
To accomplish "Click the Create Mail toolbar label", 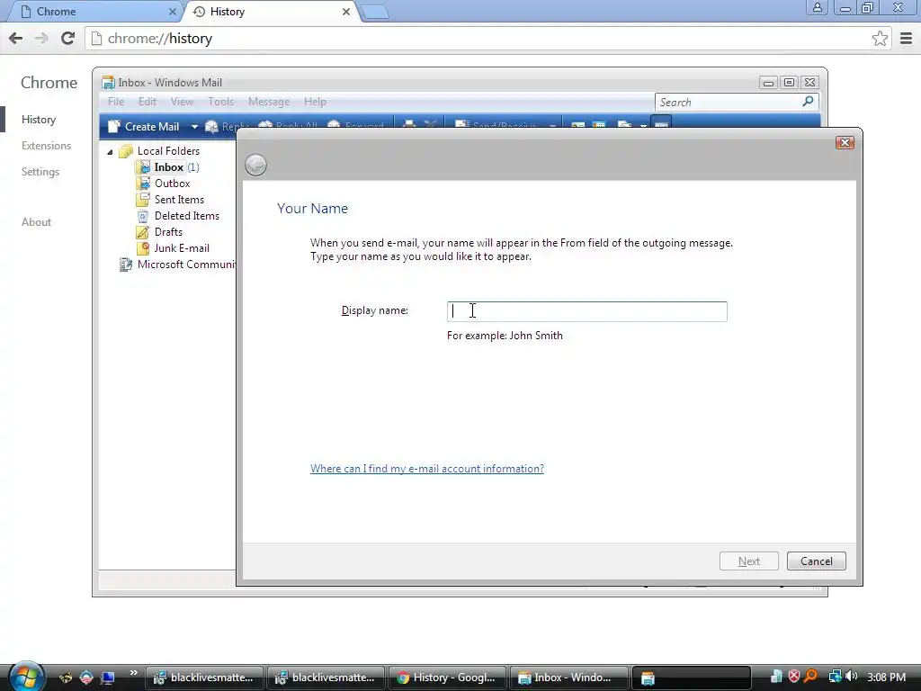I will [x=152, y=126].
